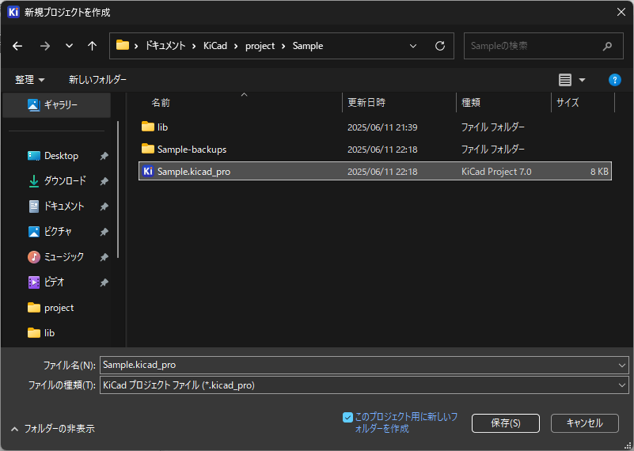Go up one folder level
Screen dimensions: 634x451
pos(92,46)
